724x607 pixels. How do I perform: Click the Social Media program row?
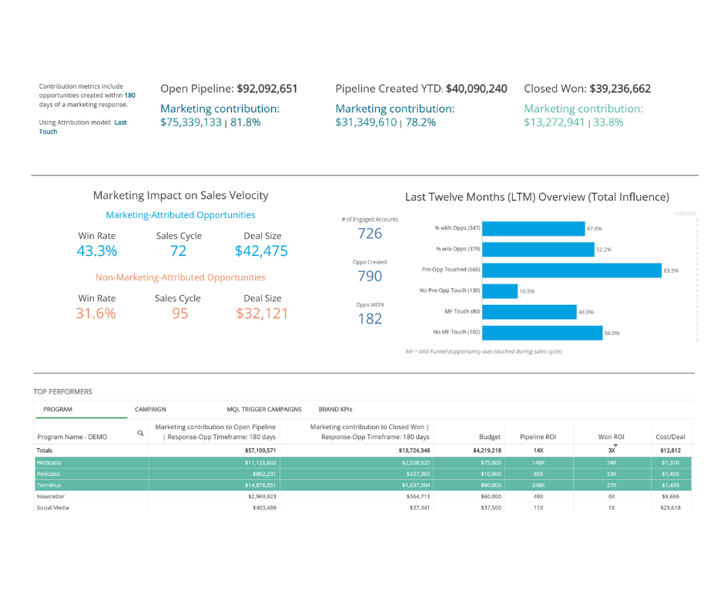[x=52, y=508]
